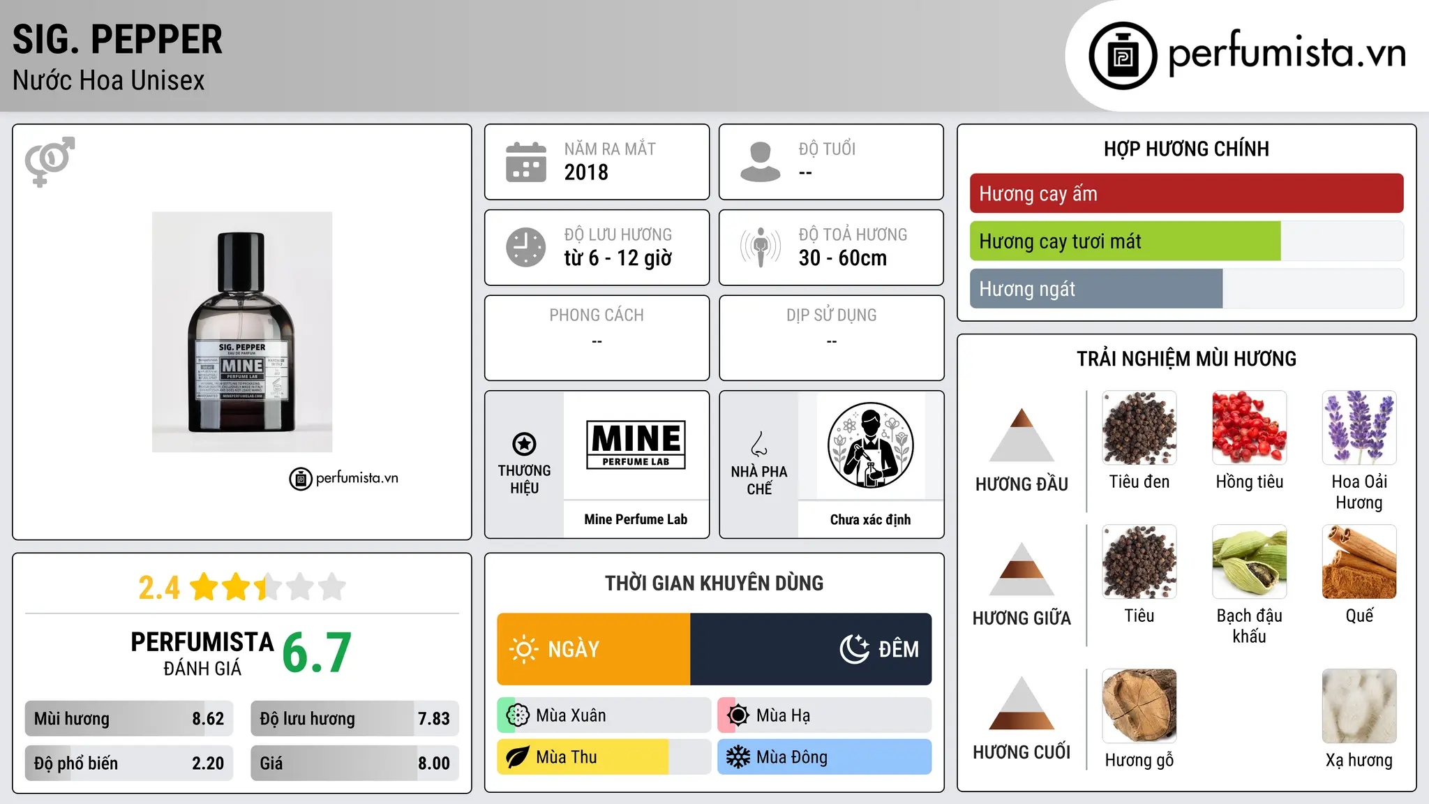Viewport: 1429px width, 804px height.
Task: Click the snowflake icon for Mùa Đông
Action: [x=738, y=757]
